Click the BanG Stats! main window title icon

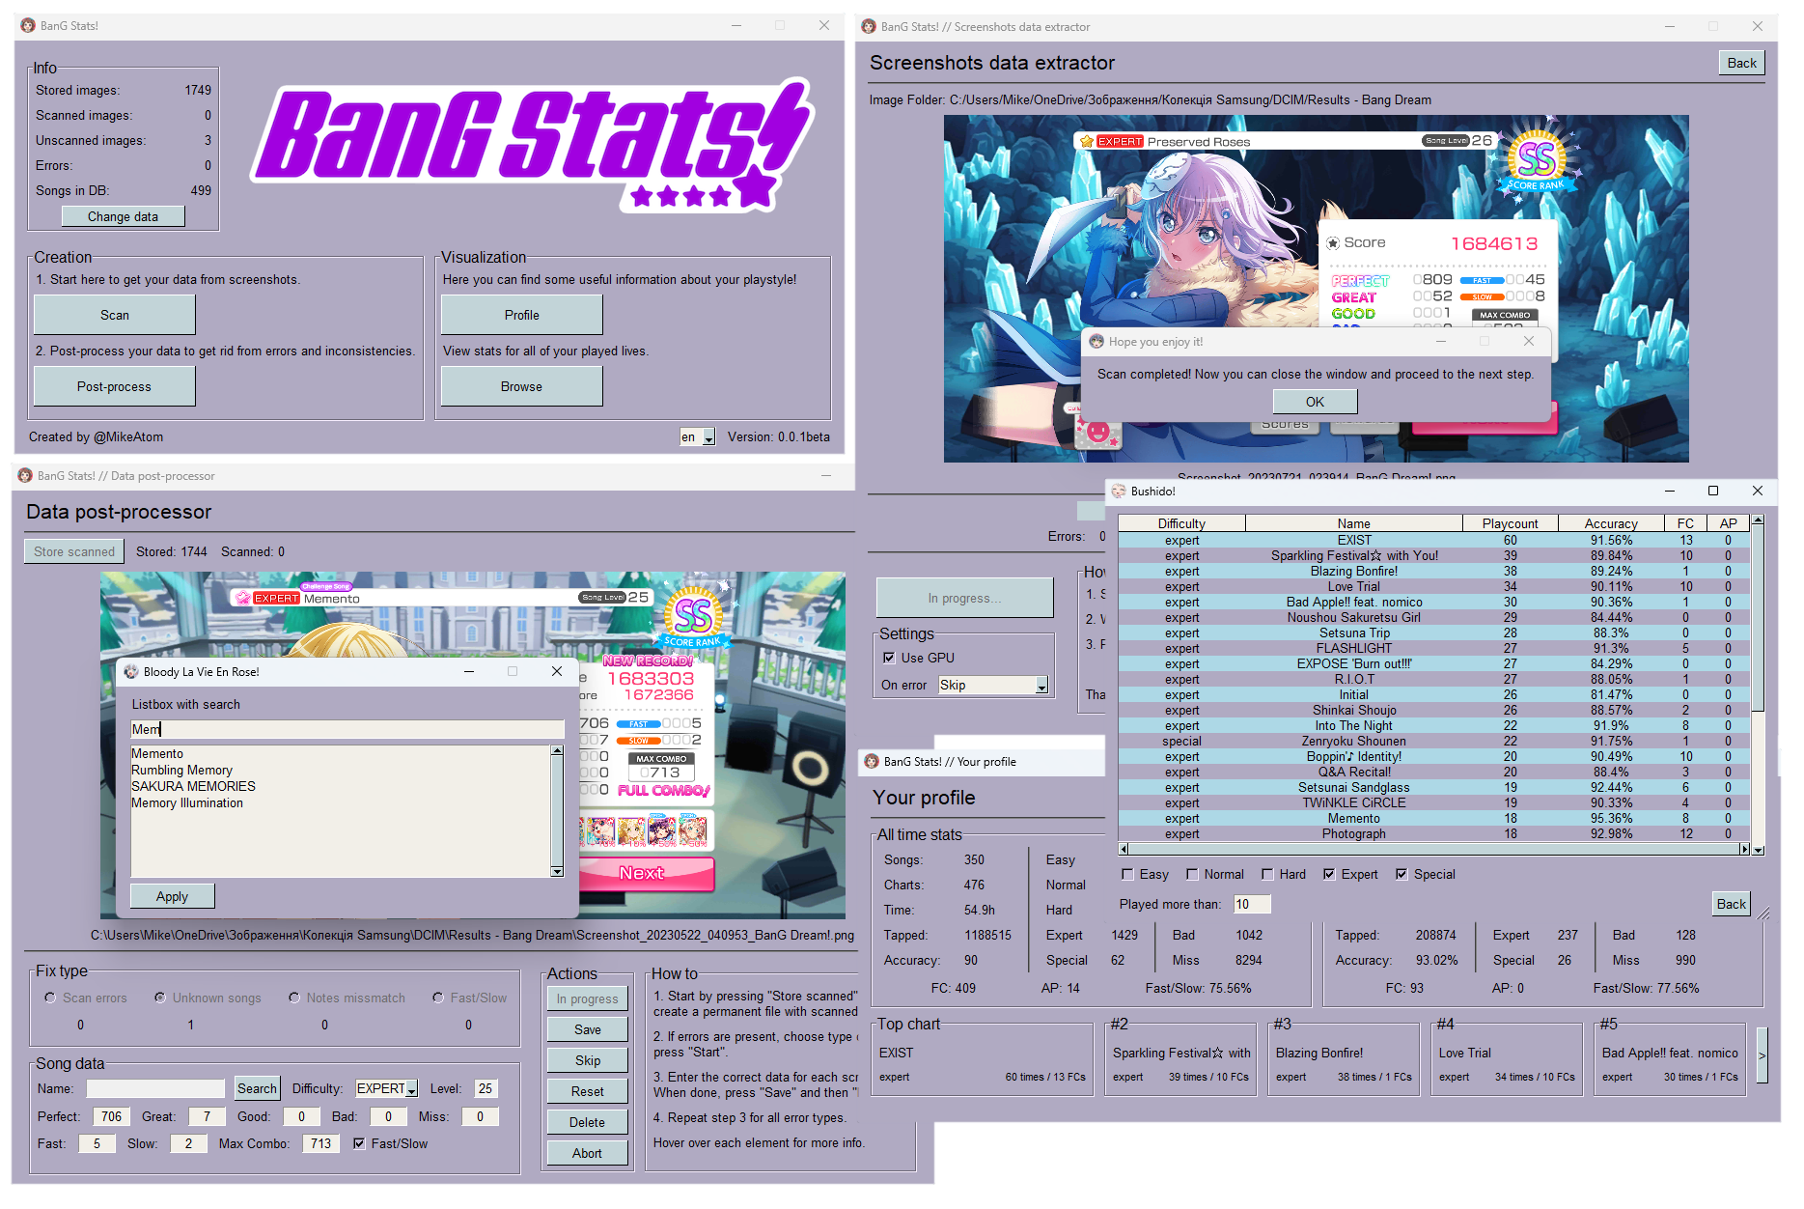tap(28, 26)
